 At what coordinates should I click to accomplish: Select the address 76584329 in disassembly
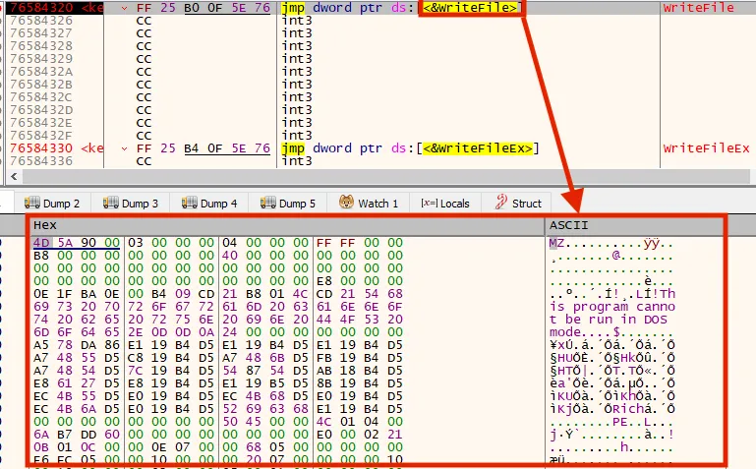tap(41, 59)
